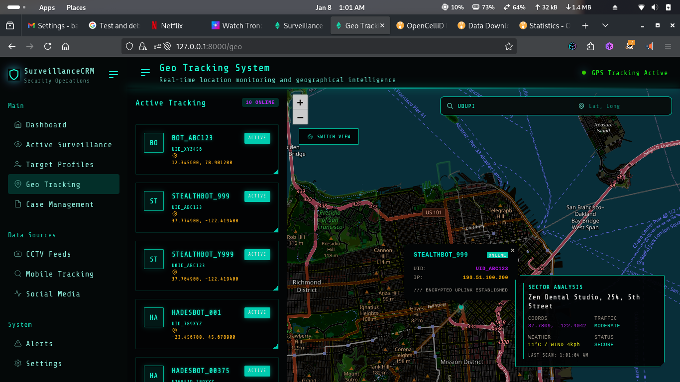Go to Target Profiles in the sidebar
Image resolution: width=680 pixels, height=382 pixels.
click(x=59, y=165)
